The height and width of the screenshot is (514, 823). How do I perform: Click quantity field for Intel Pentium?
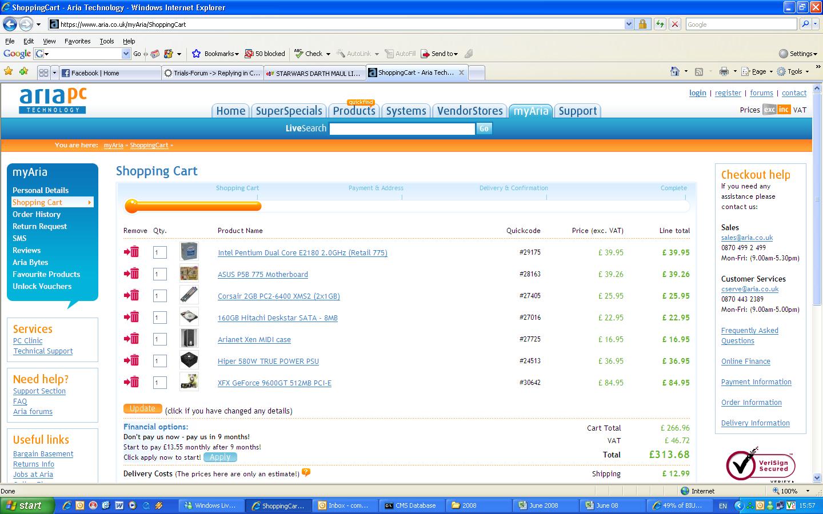[159, 252]
